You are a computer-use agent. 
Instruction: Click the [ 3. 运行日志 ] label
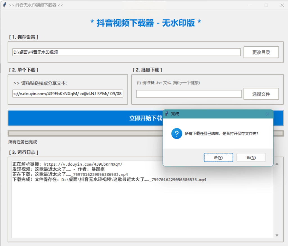pos(24,152)
